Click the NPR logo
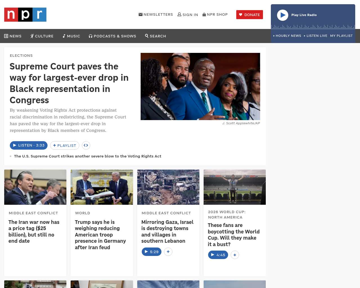The image size is (360, 288). [x=25, y=15]
